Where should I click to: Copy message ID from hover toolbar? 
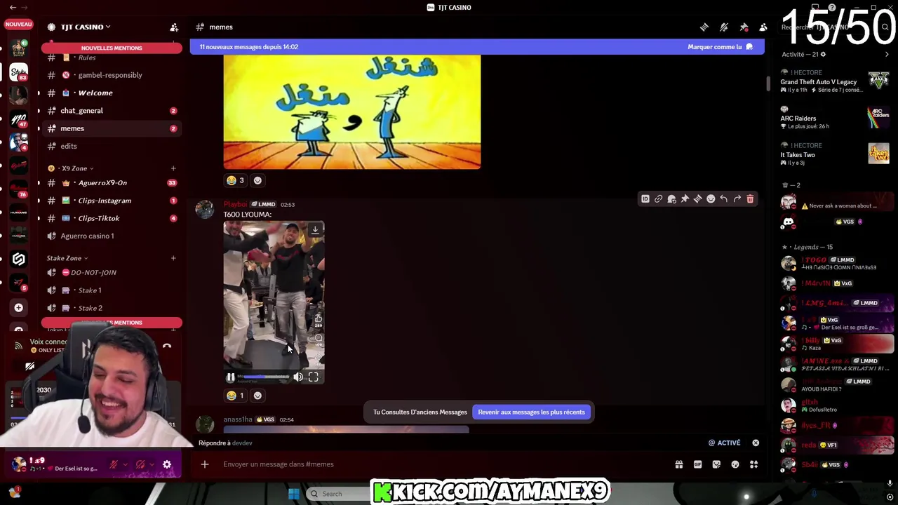(x=645, y=199)
